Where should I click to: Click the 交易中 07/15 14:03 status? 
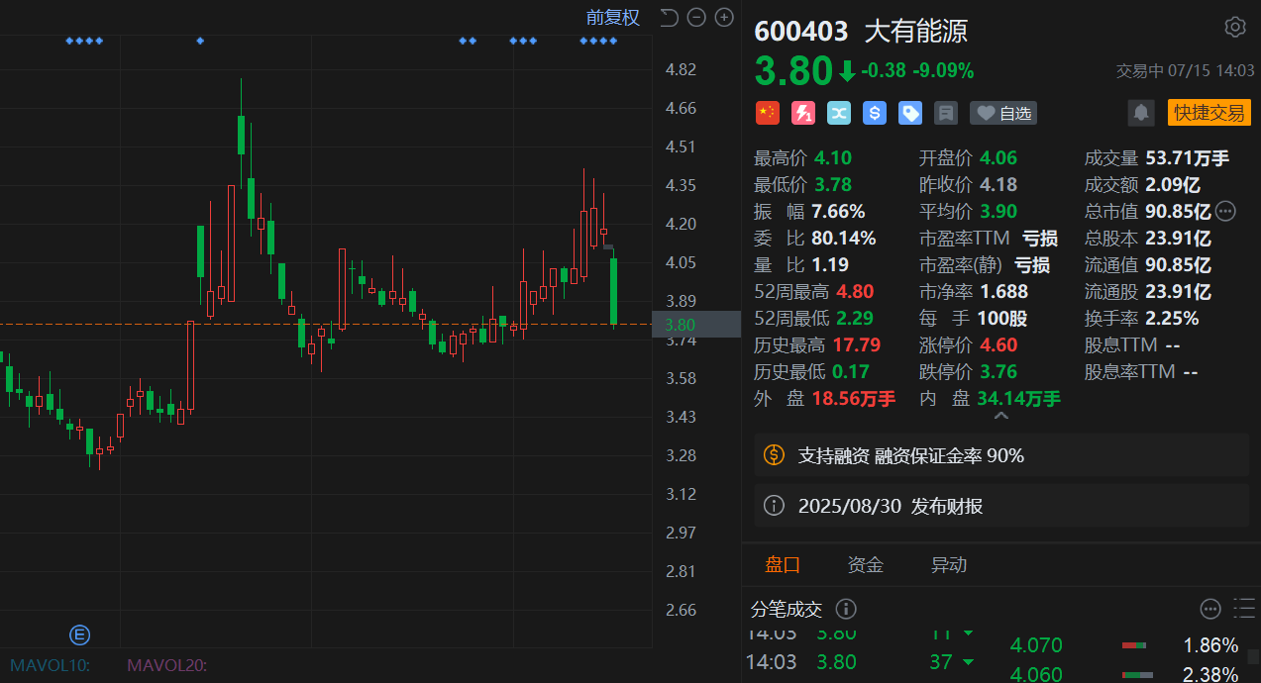click(1186, 71)
